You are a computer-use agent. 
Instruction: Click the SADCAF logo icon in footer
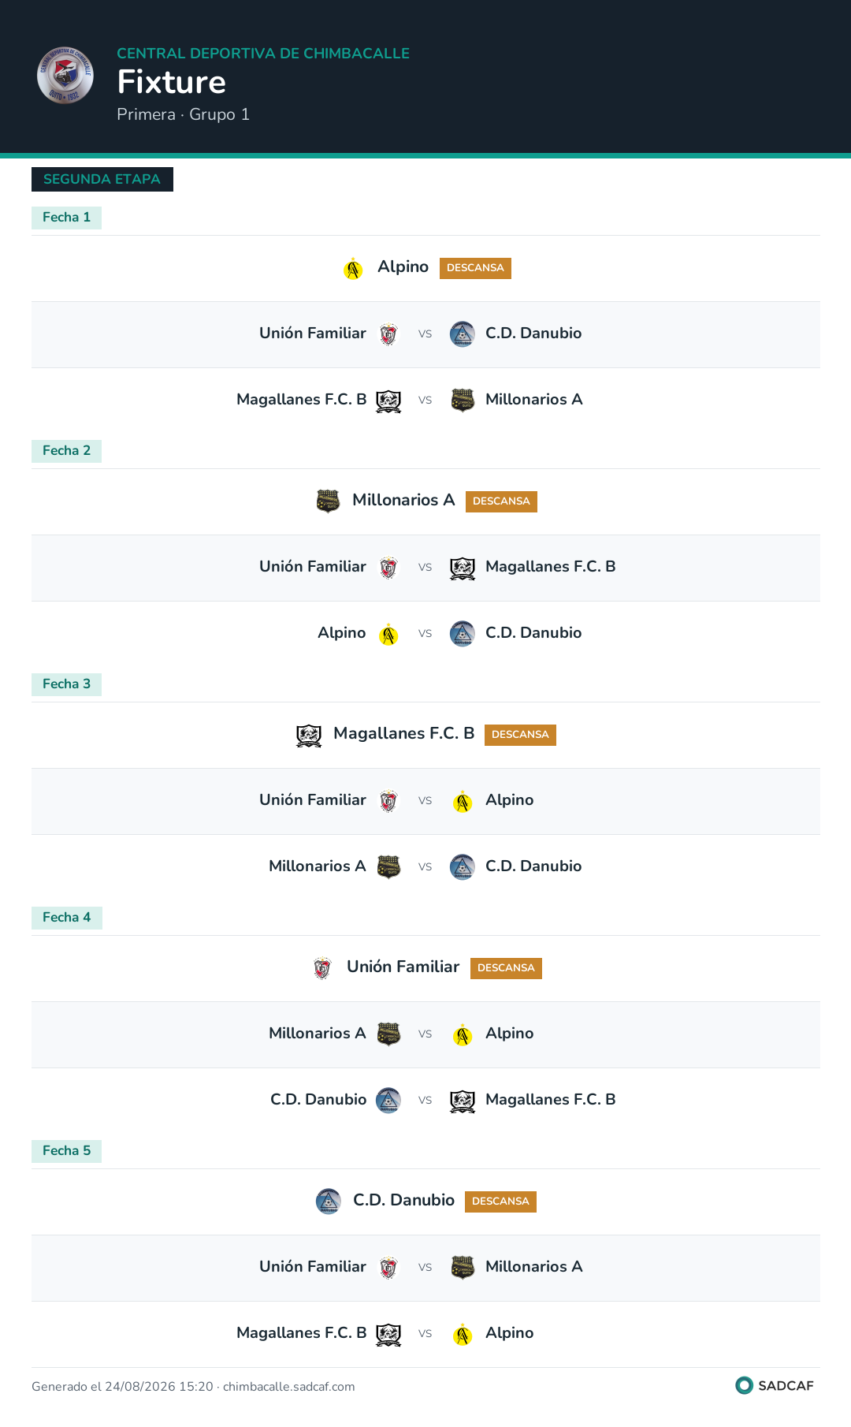tap(744, 1385)
